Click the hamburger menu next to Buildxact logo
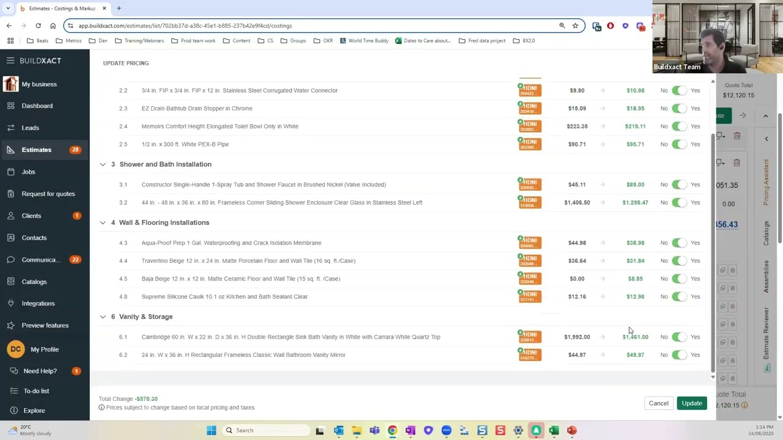The width and height of the screenshot is (783, 440). click(x=10, y=61)
